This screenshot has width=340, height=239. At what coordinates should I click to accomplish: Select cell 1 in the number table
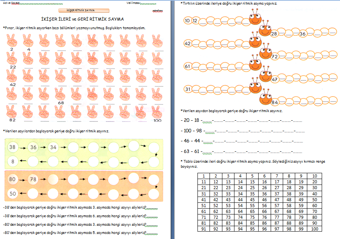pos(203,176)
